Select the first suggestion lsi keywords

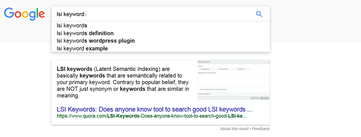[x=161, y=26]
